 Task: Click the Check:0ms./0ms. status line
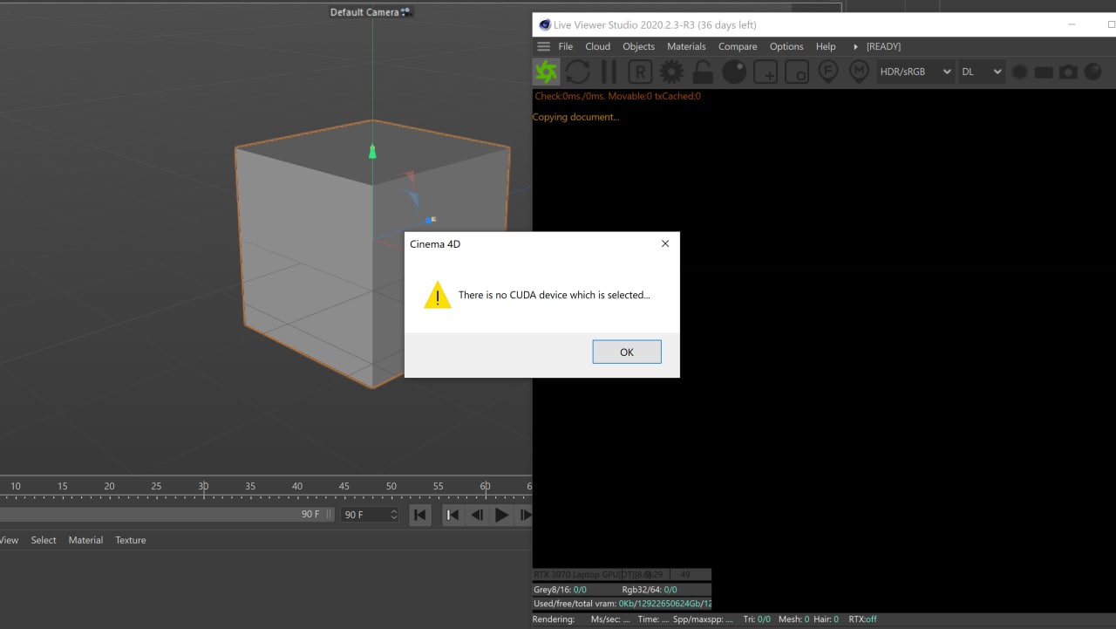(617, 96)
